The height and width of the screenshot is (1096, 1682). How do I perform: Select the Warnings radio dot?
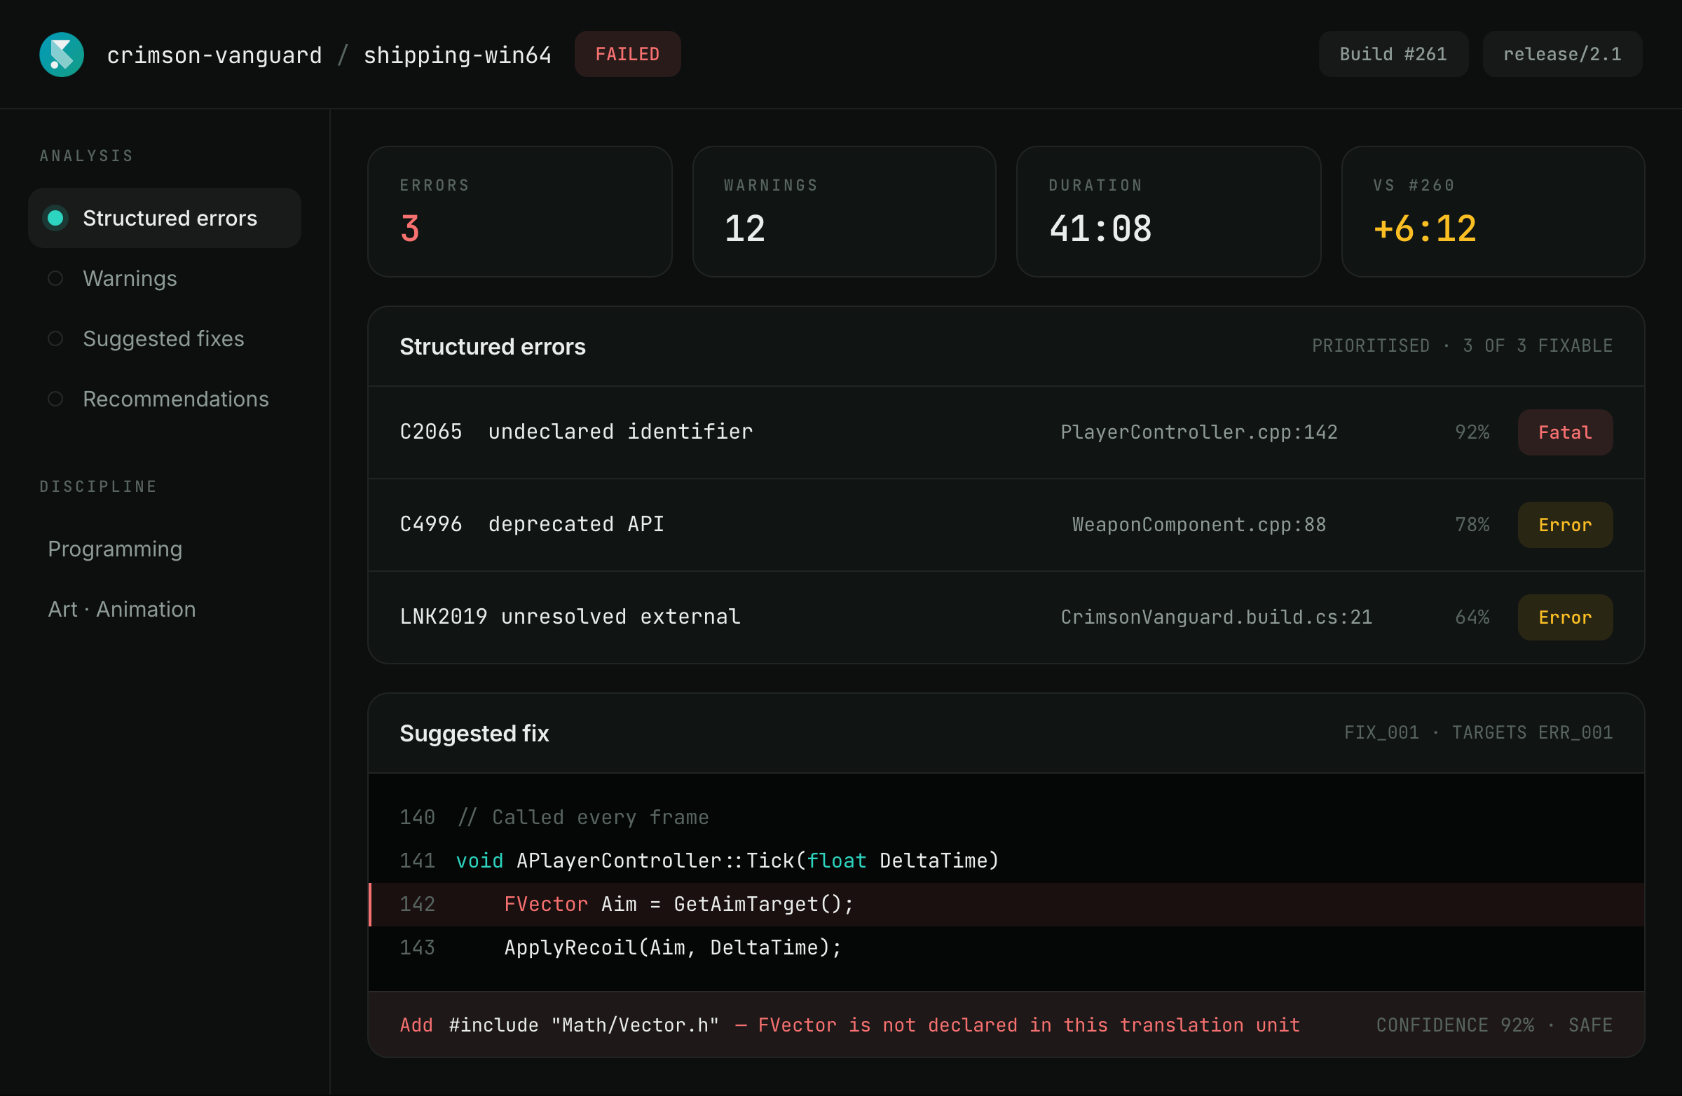55,278
